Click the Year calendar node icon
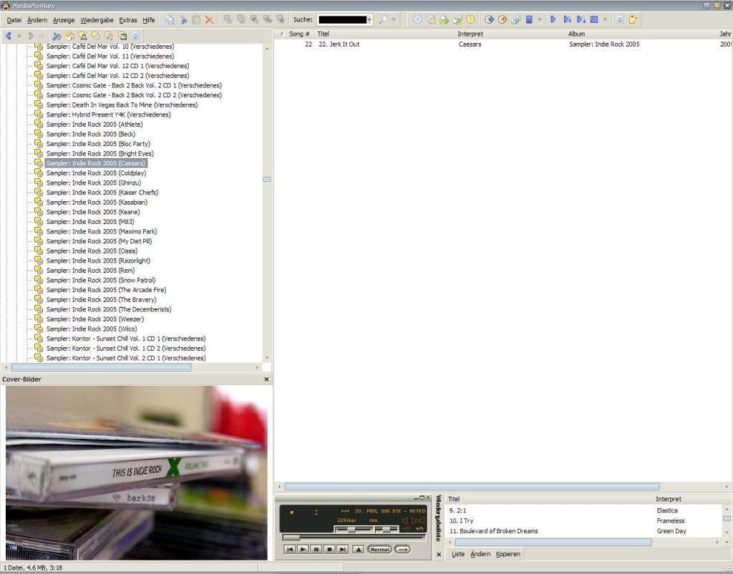The image size is (733, 574). [122, 36]
